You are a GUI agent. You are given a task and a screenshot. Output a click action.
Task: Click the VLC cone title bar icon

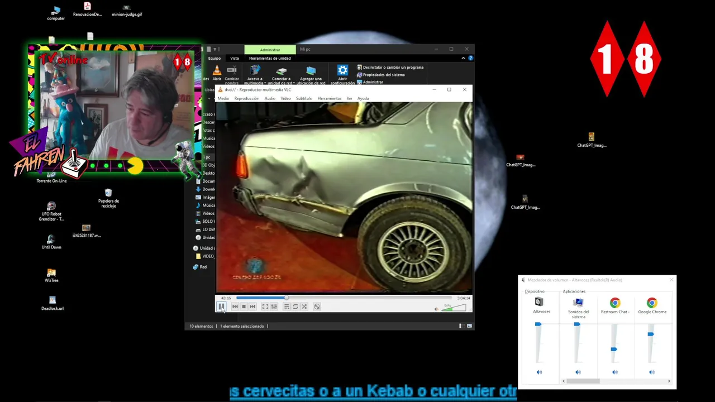point(220,89)
